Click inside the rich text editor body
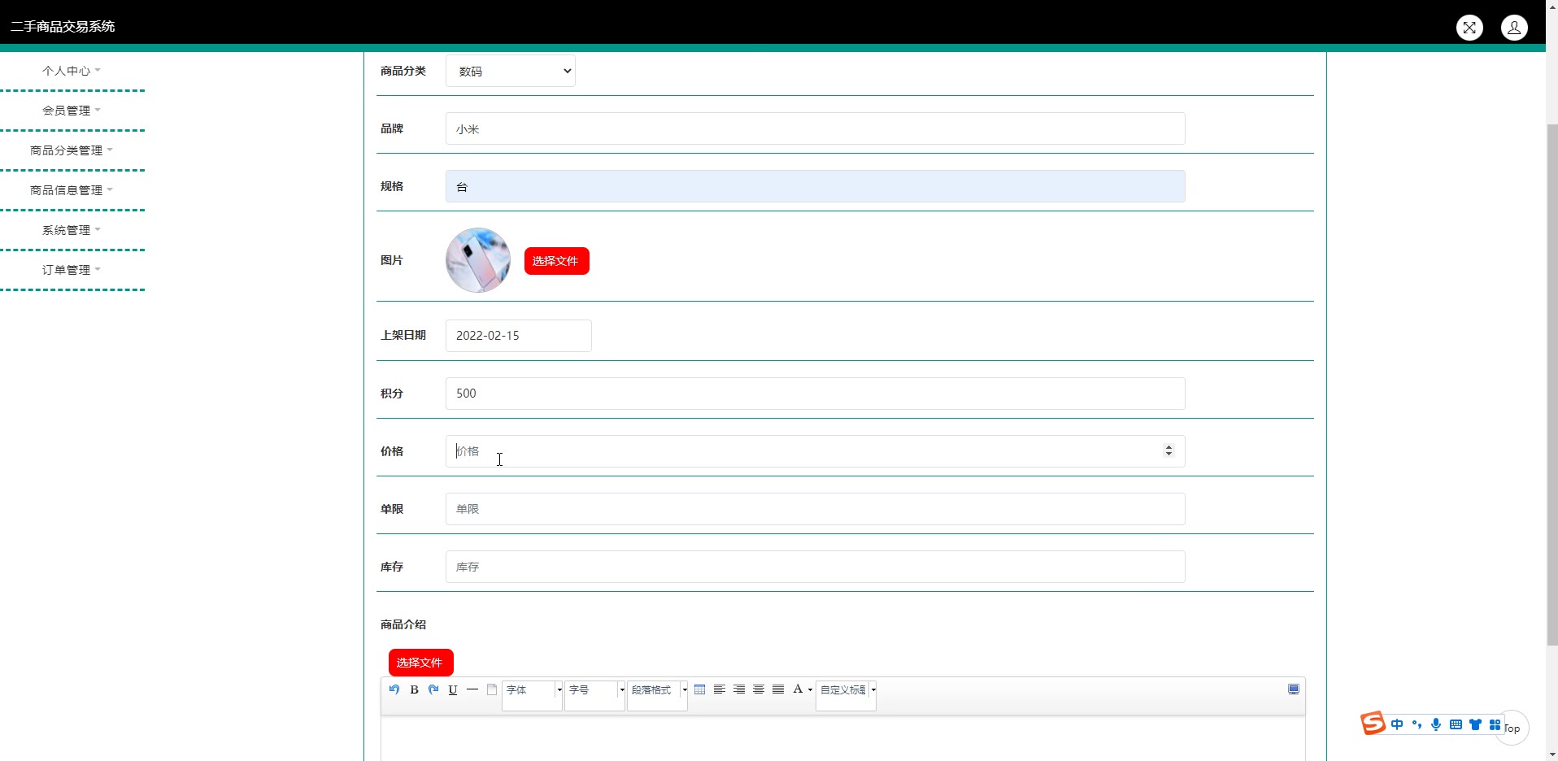1558x761 pixels. pyautogui.click(x=842, y=738)
